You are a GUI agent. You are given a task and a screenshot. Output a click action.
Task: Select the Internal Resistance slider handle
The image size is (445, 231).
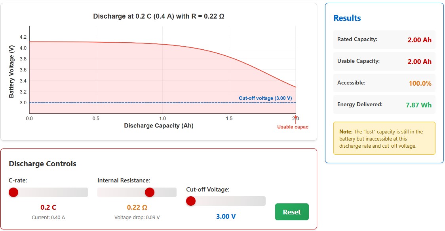150,192
